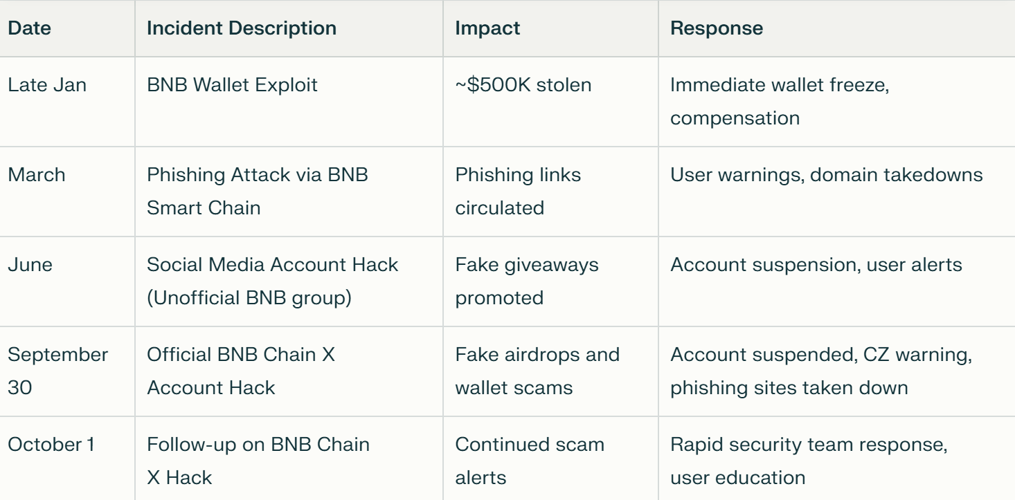The height and width of the screenshot is (500, 1015).
Task: Click the Impact column header
Action: [x=487, y=28]
